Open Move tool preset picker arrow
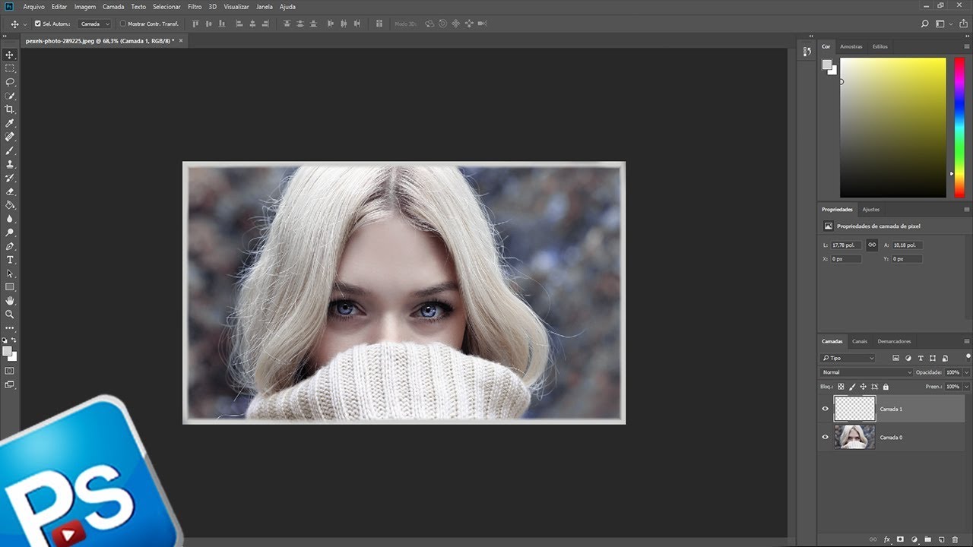Viewport: 973px width, 547px height. click(25, 24)
